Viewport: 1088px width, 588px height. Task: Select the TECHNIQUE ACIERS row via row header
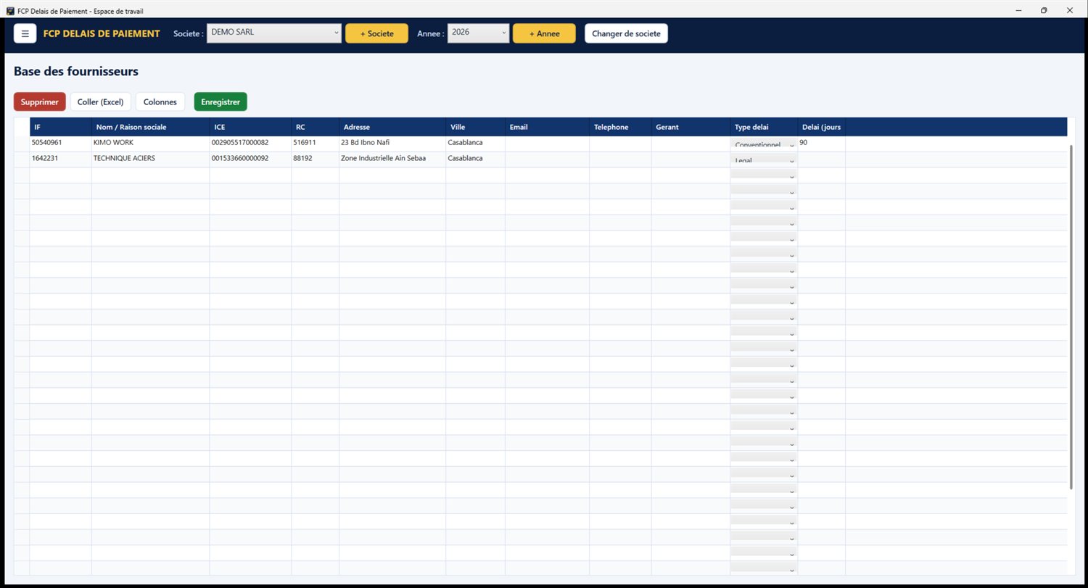(x=22, y=160)
